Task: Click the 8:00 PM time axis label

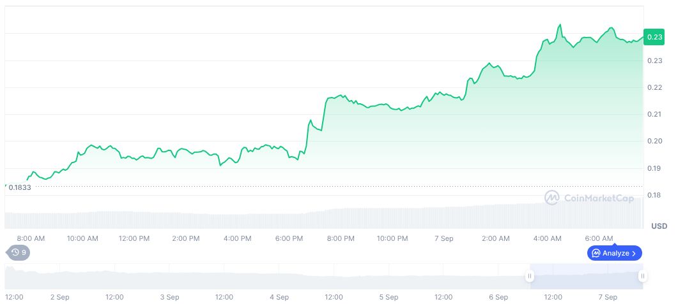Action: [341, 238]
